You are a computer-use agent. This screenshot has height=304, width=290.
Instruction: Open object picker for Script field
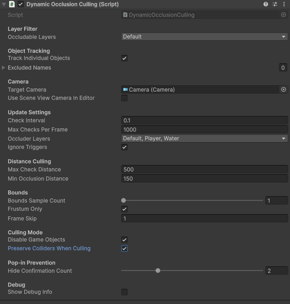(284, 15)
